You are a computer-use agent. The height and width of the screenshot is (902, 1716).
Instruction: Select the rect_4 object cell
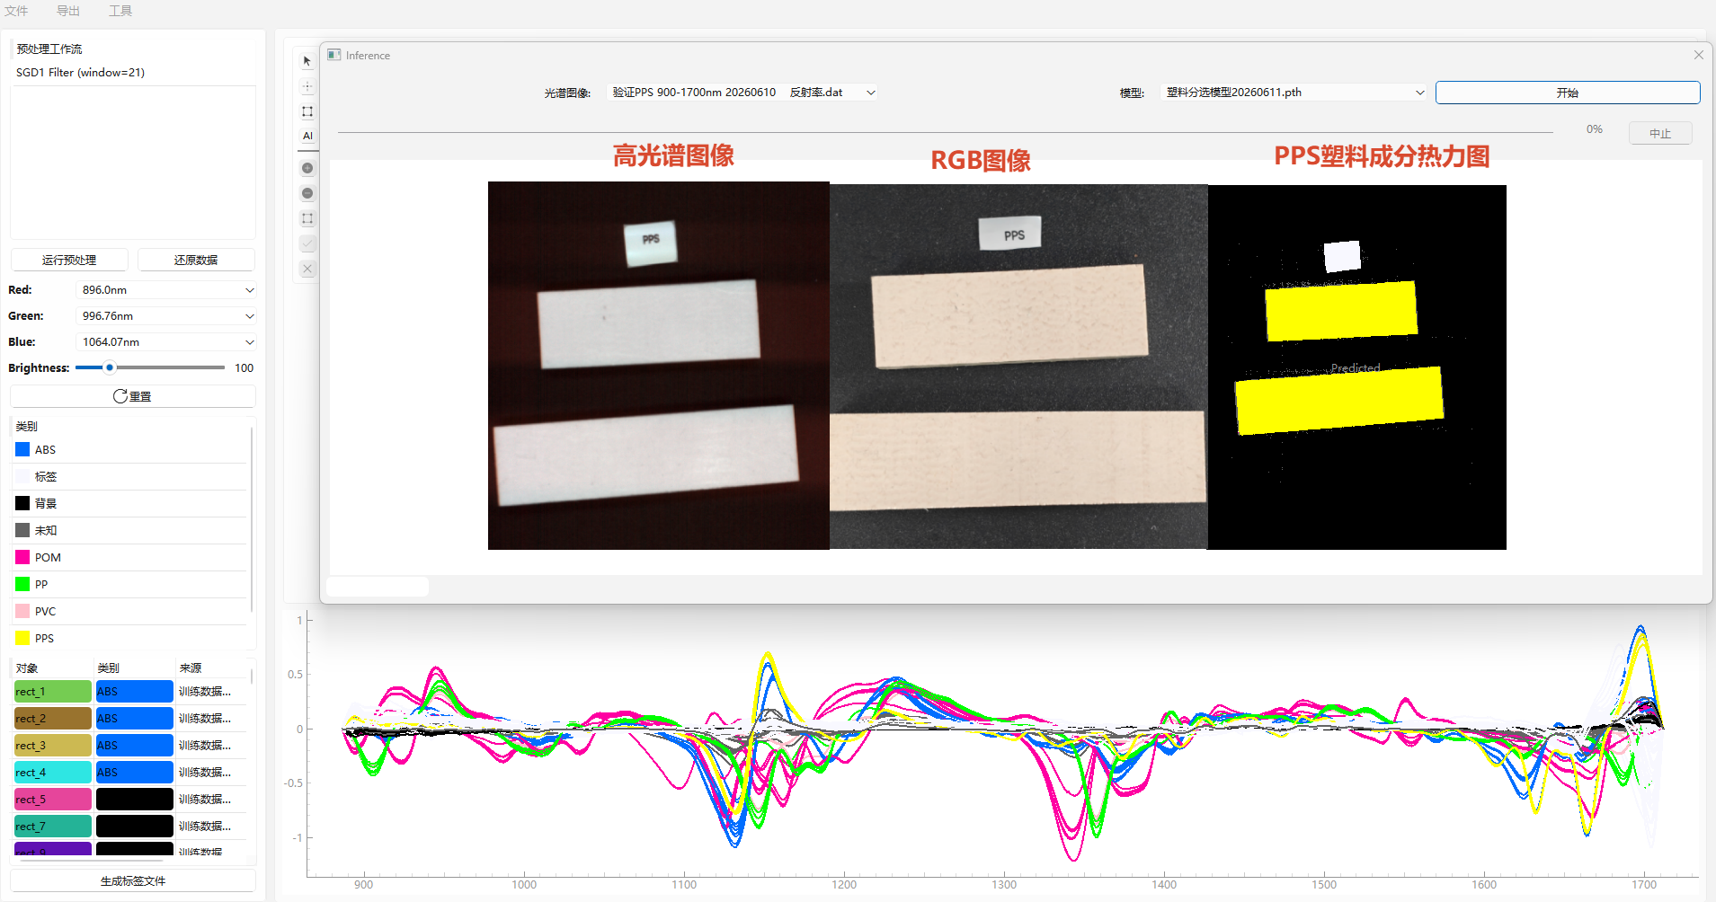(x=53, y=772)
